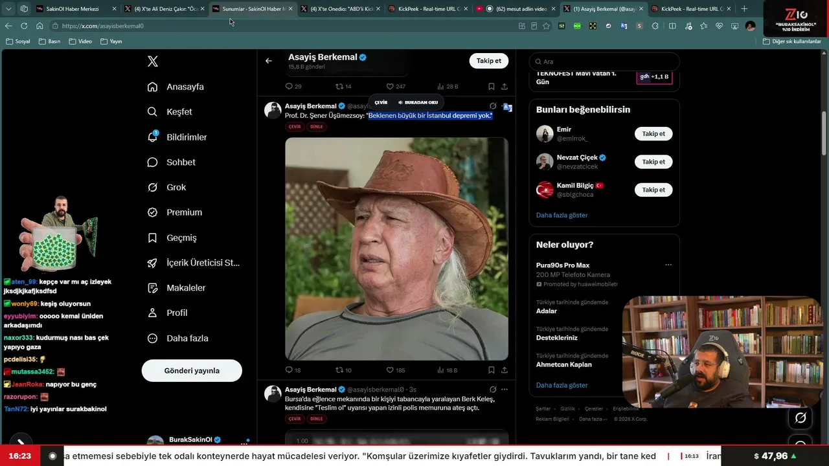Open Keşfet search page
This screenshot has height=466, width=829.
coord(170,112)
